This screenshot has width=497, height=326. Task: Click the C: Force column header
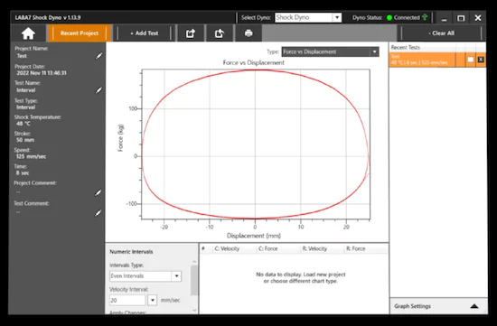point(267,248)
